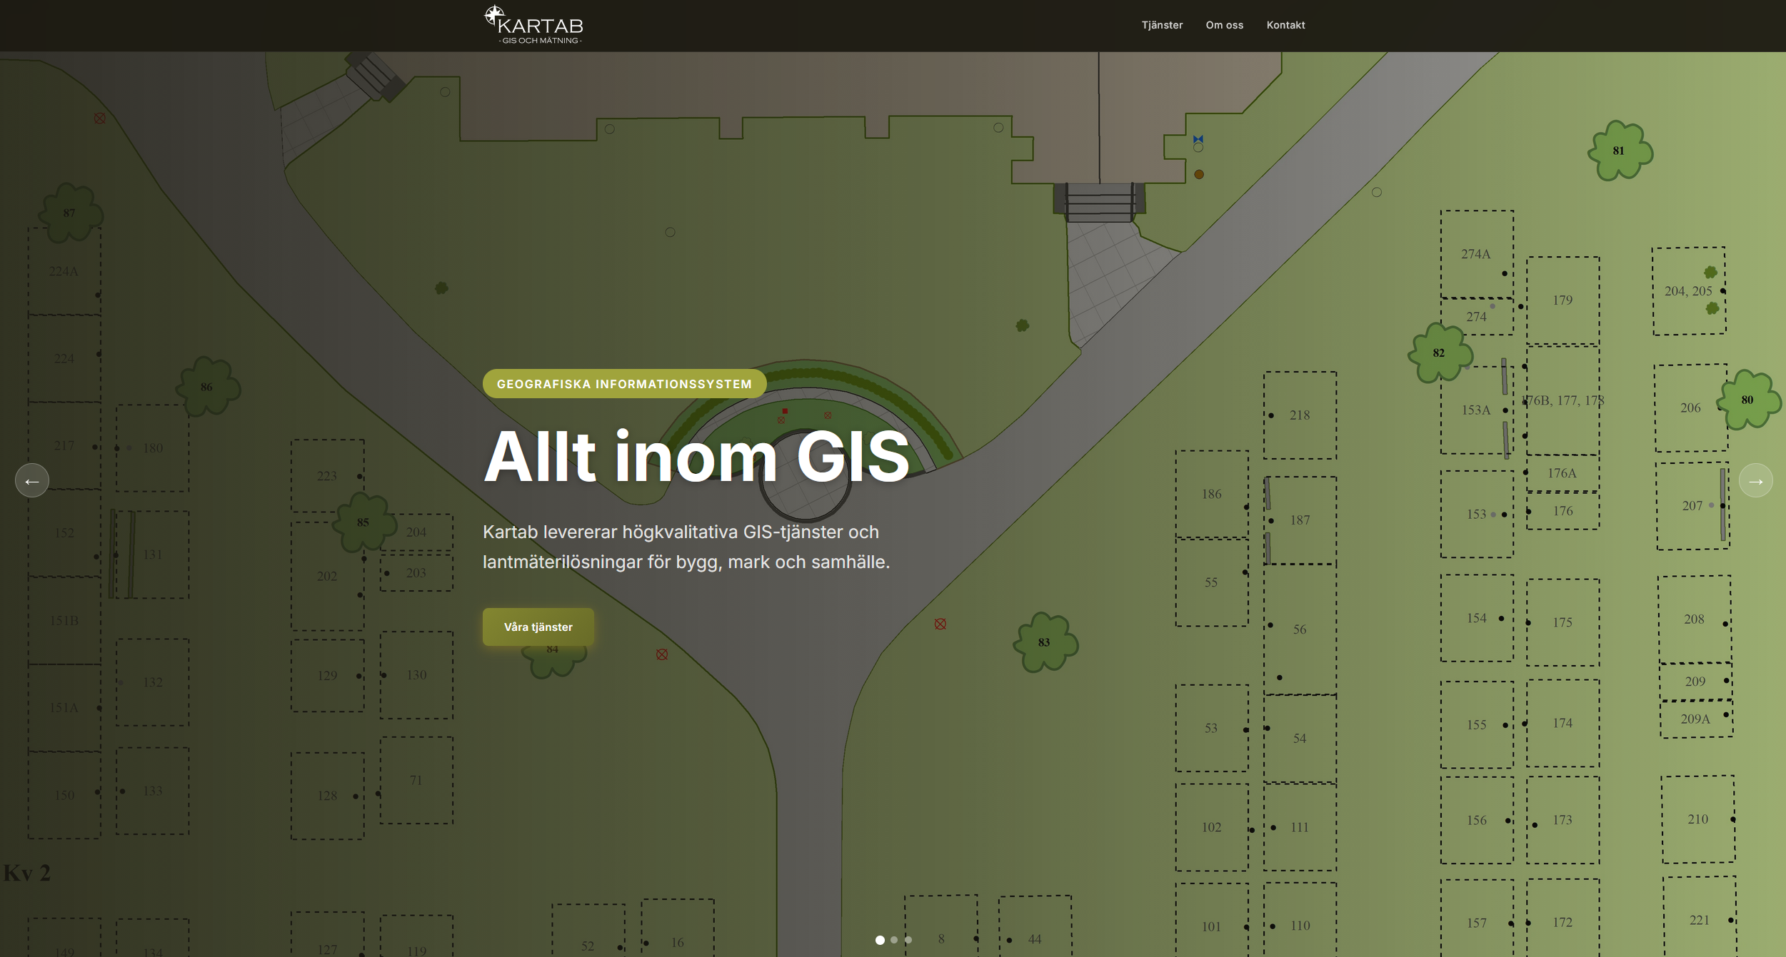Open the Kontakt link in the header
1786x957 pixels.
(x=1285, y=25)
